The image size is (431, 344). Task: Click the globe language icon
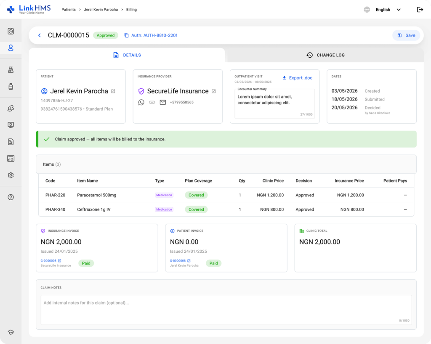[367, 10]
